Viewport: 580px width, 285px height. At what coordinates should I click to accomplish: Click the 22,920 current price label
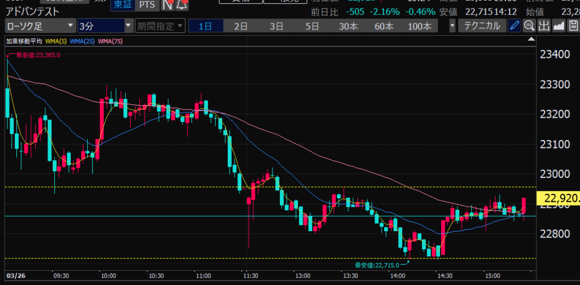point(560,199)
